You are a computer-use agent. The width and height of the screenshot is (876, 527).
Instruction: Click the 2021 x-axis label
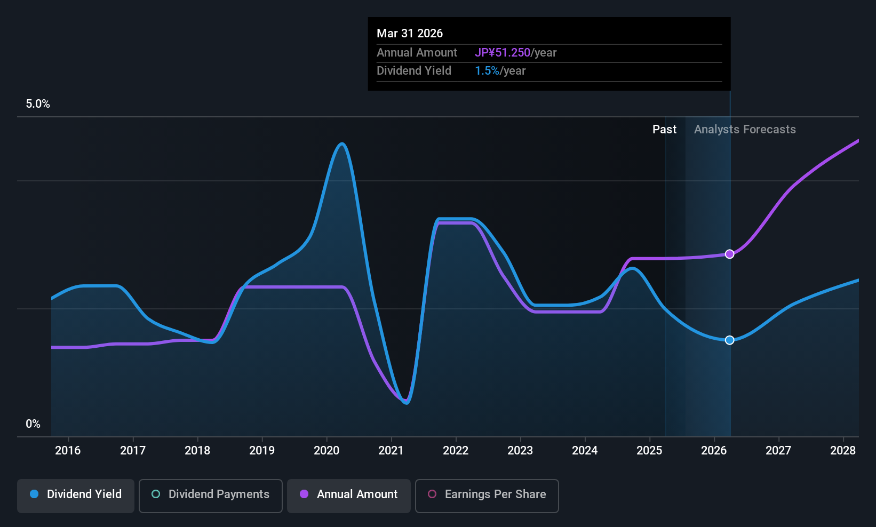391,451
